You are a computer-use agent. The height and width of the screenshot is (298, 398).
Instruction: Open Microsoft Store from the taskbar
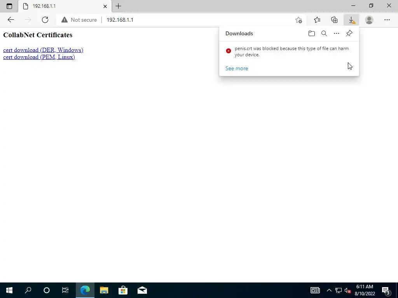(x=123, y=290)
